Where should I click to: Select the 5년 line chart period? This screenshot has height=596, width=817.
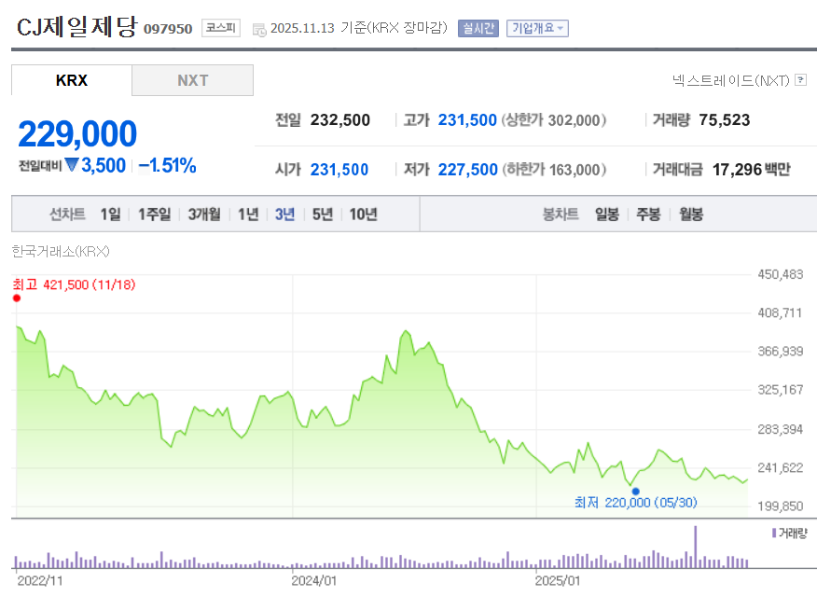323,215
